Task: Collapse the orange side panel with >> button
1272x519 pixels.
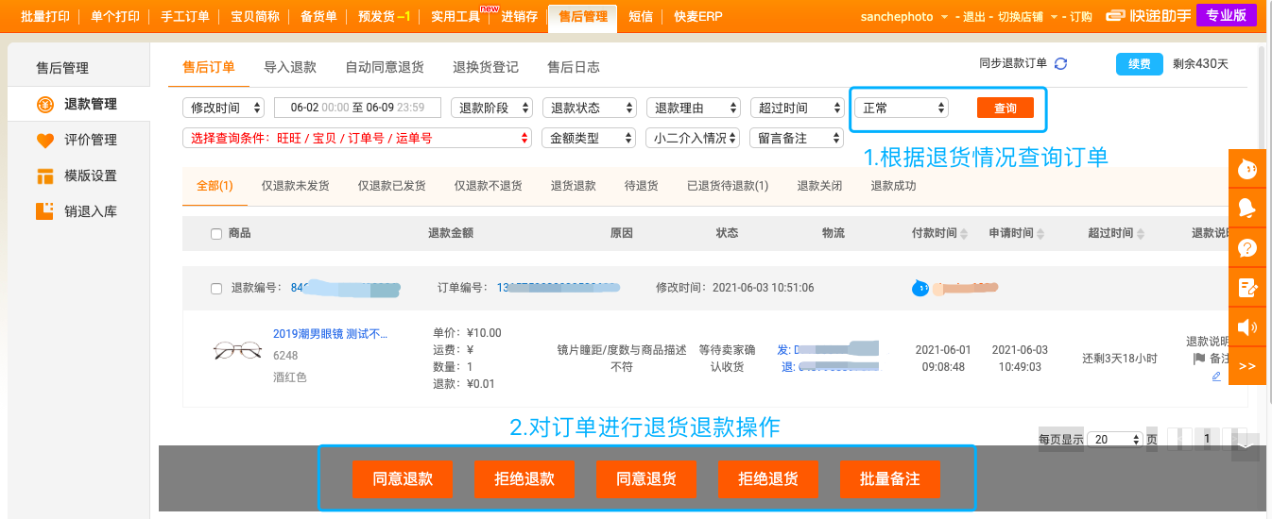Action: coord(1246,366)
